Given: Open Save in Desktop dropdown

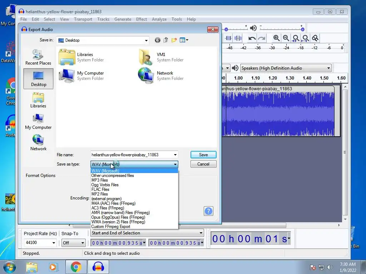Looking at the screenshot, I should coord(103,40).
